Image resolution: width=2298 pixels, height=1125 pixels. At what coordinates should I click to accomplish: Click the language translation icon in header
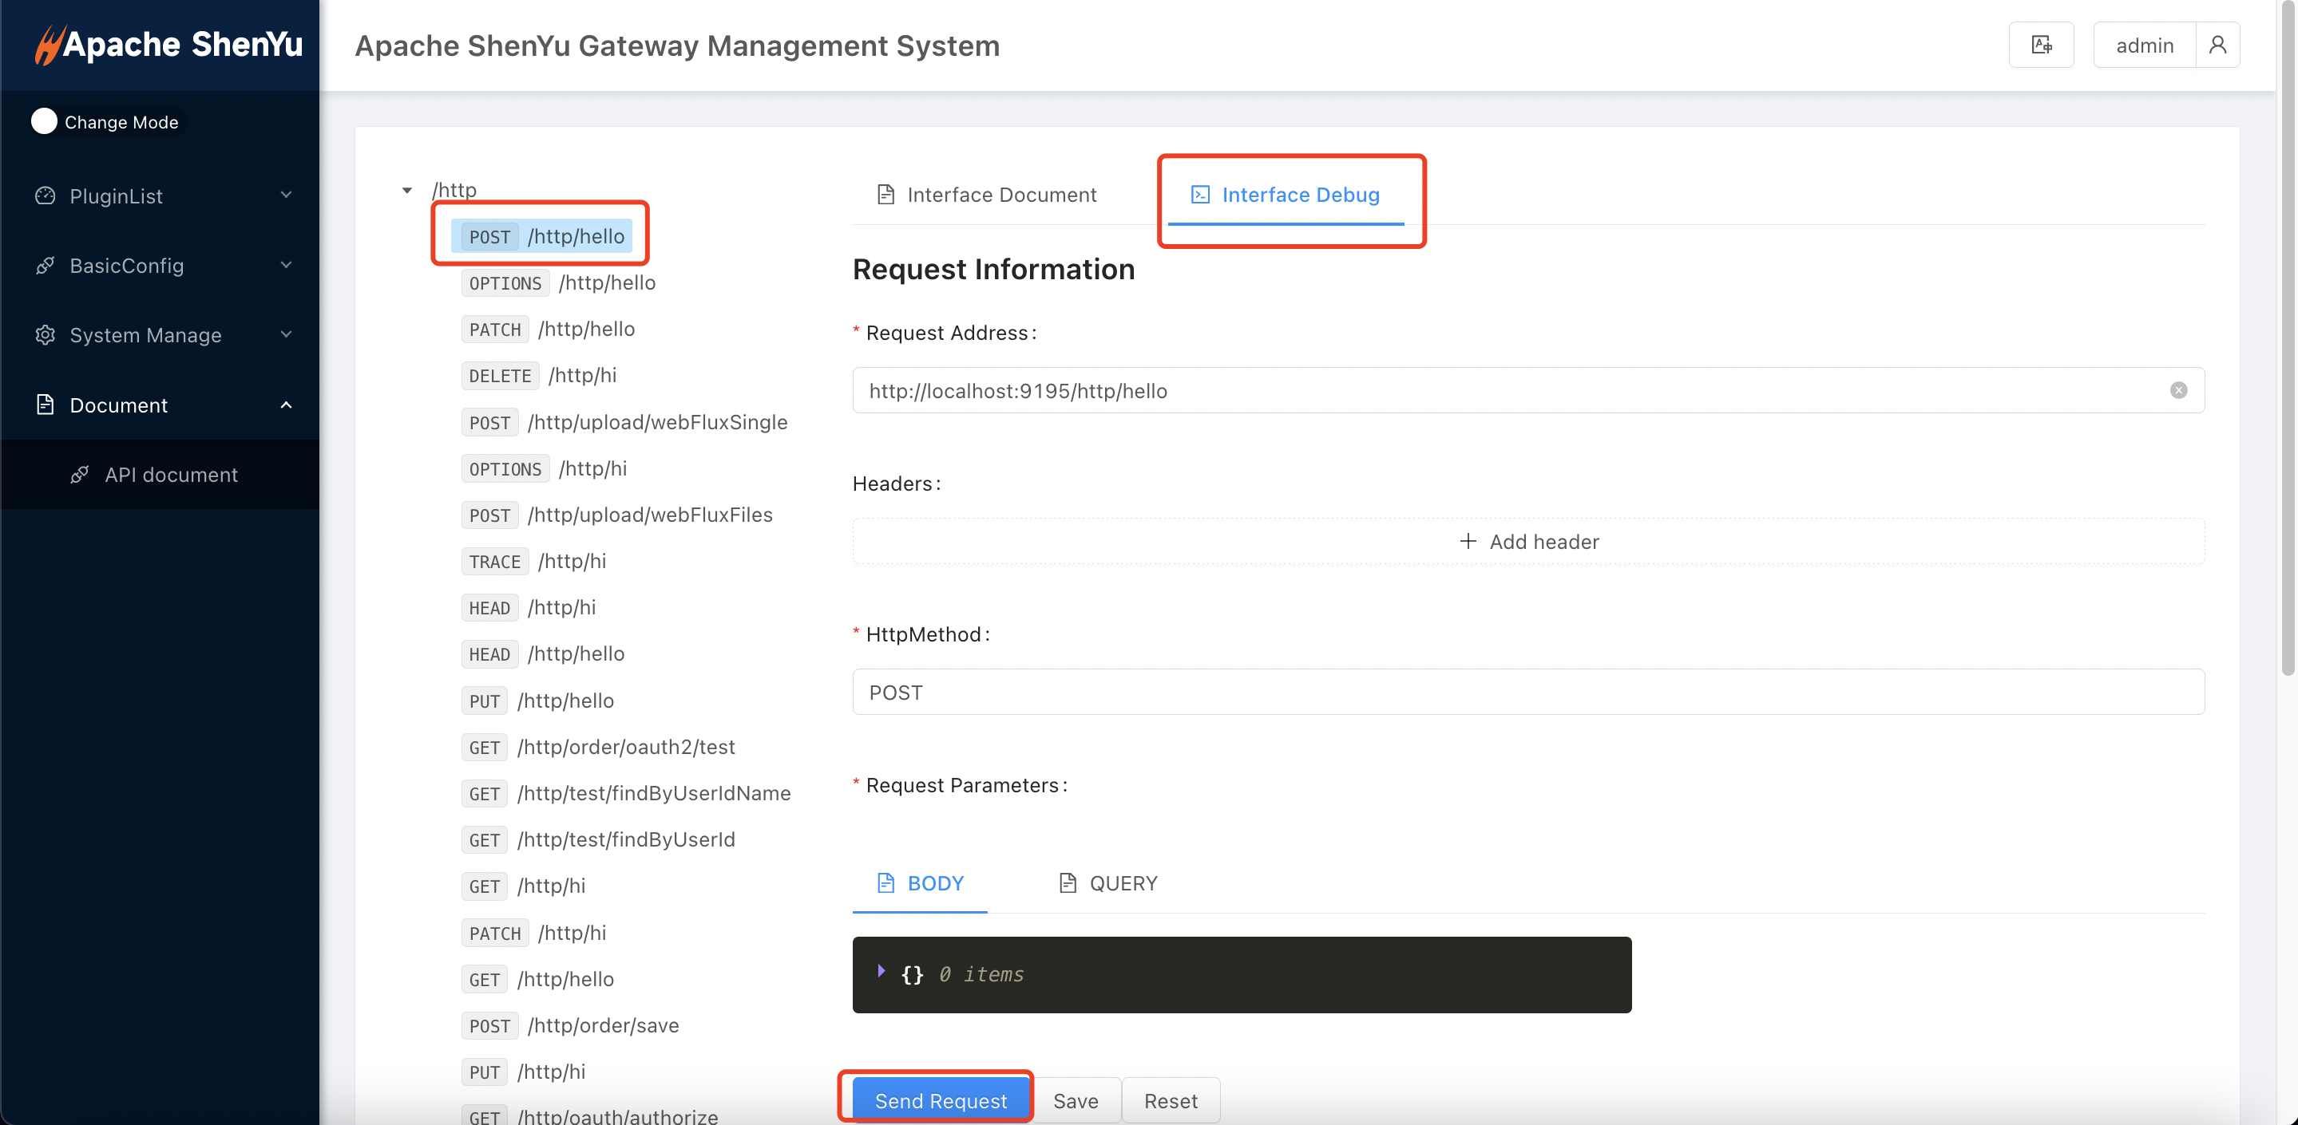click(2041, 45)
